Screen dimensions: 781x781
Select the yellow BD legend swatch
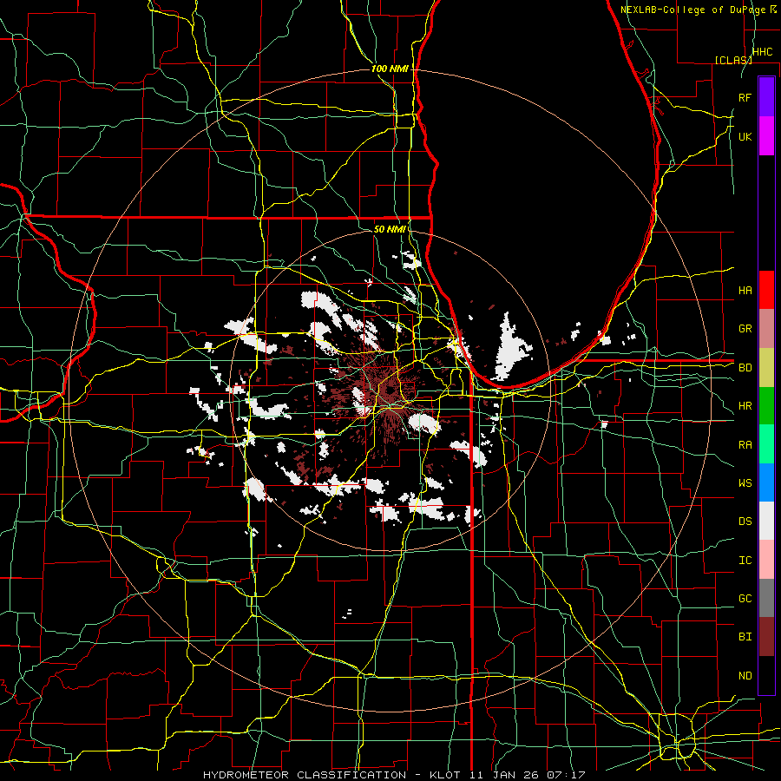[766, 367]
